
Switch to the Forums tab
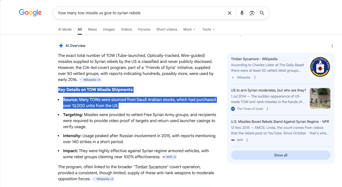coord(144,29)
